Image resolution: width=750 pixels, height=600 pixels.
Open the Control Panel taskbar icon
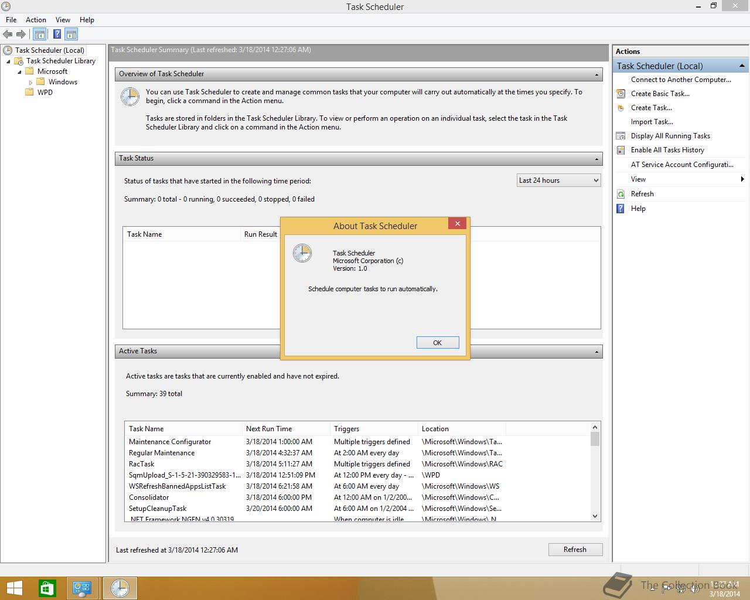click(81, 588)
